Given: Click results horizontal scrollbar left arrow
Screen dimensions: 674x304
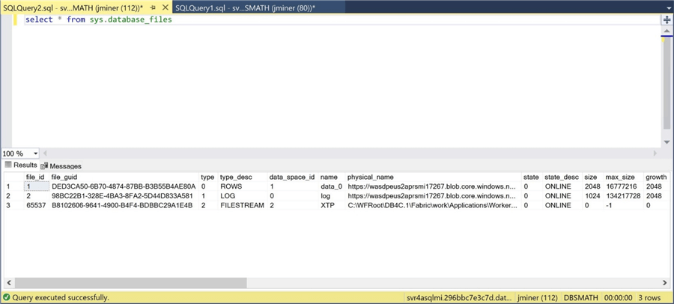Looking at the screenshot, I should [x=8, y=282].
